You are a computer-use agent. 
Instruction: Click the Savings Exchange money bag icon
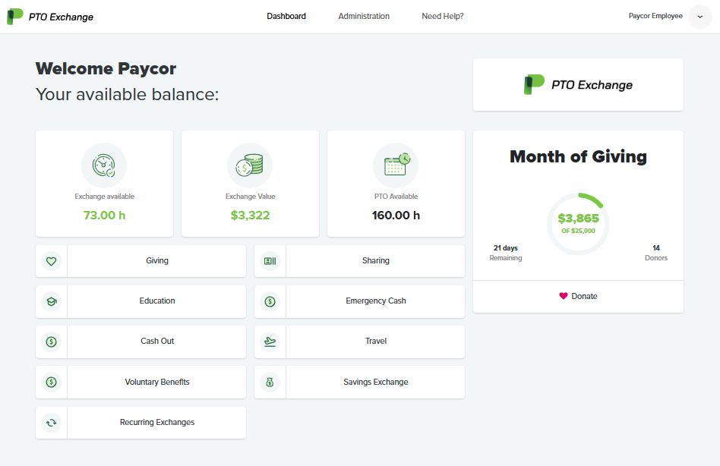pyautogui.click(x=270, y=382)
